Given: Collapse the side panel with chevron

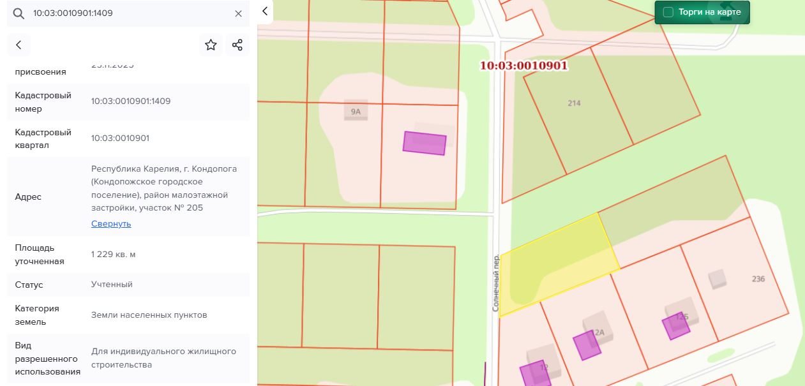Looking at the screenshot, I should click(x=265, y=11).
